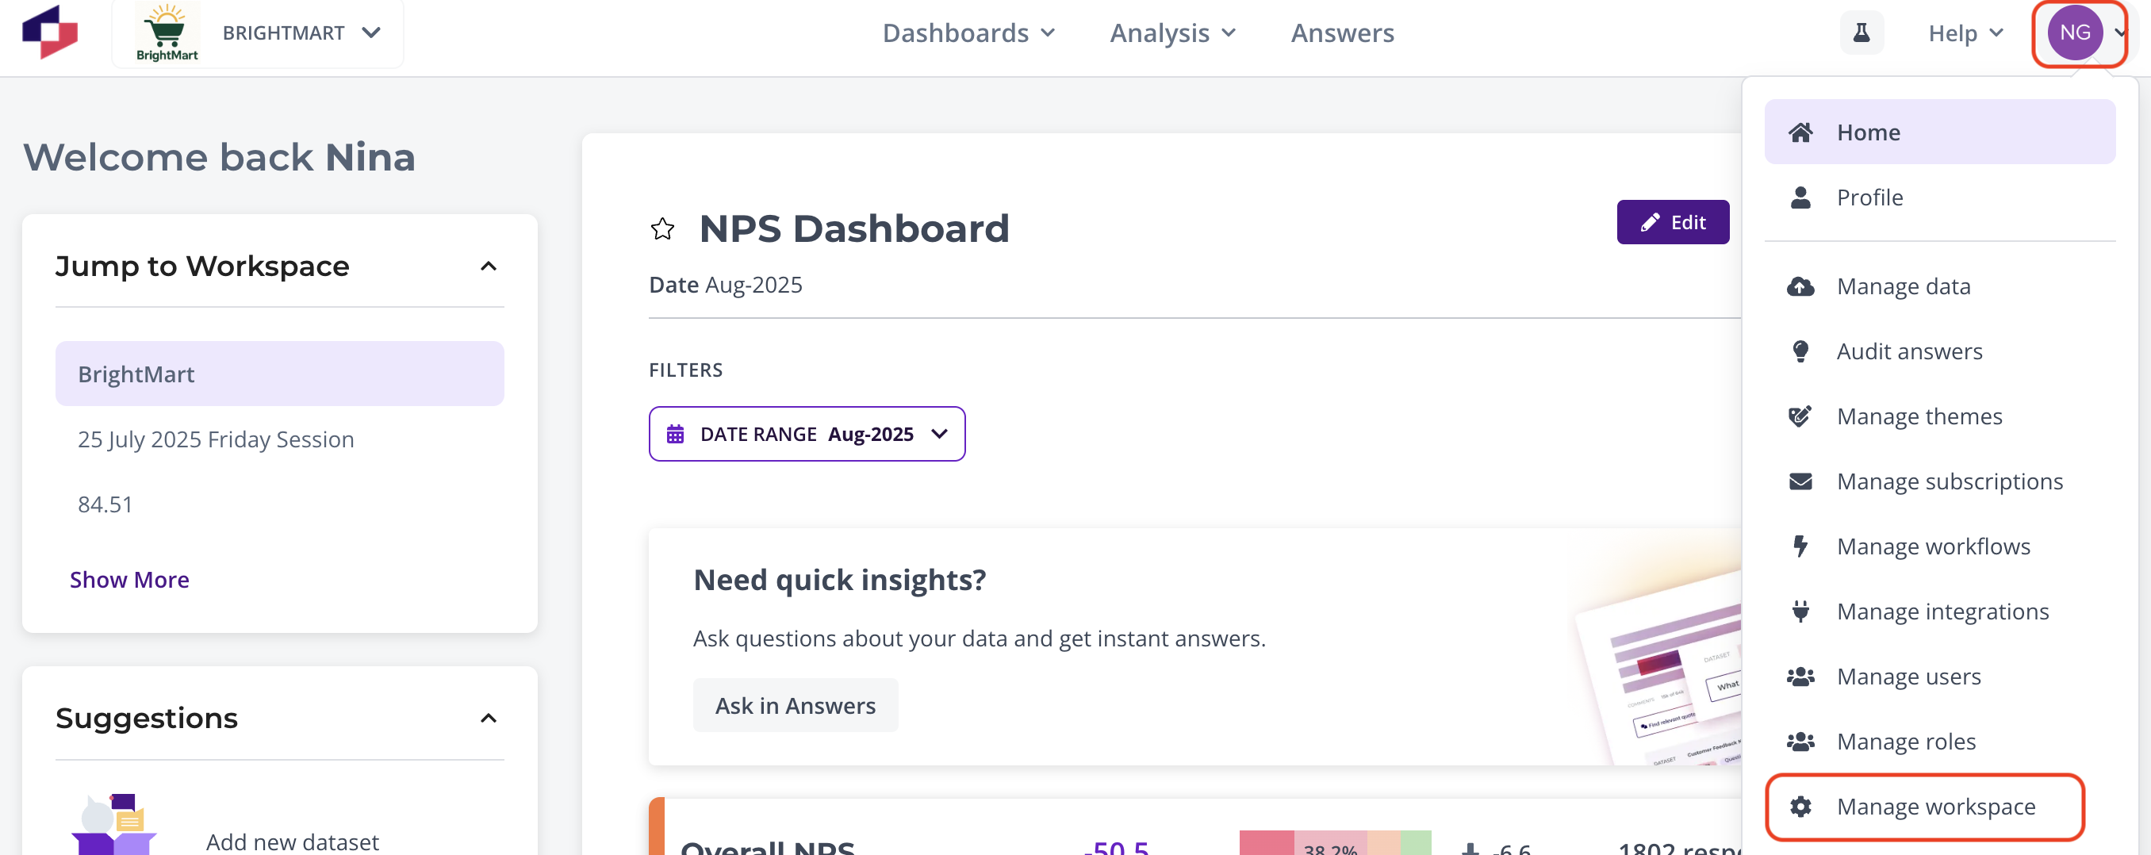Click the Manage workflows lightning icon
The image size is (2151, 855).
pos(1800,546)
